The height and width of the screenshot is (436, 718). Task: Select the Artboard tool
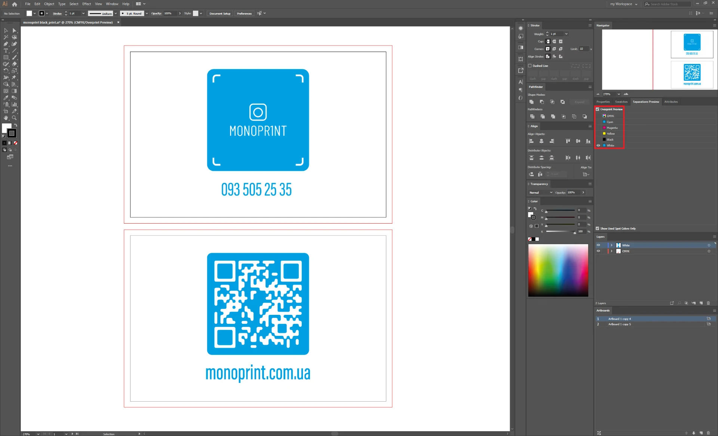pos(6,111)
